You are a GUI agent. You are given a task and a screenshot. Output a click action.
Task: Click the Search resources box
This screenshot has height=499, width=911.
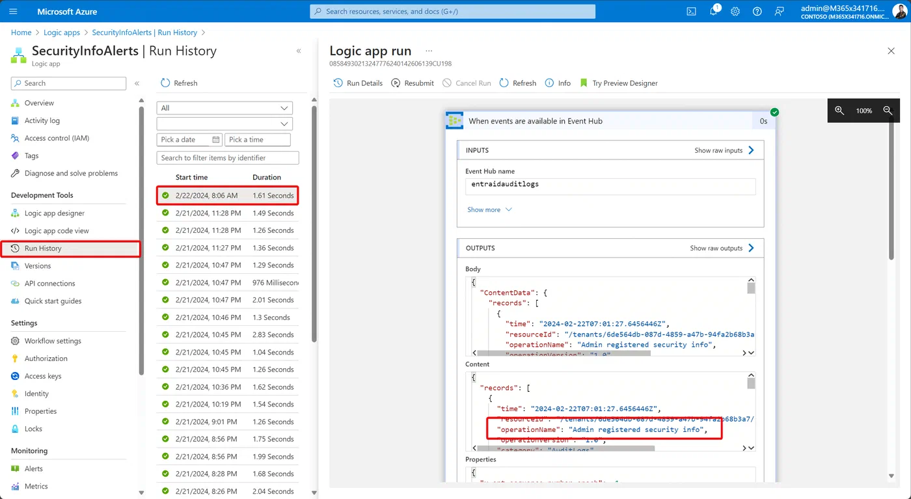point(453,12)
